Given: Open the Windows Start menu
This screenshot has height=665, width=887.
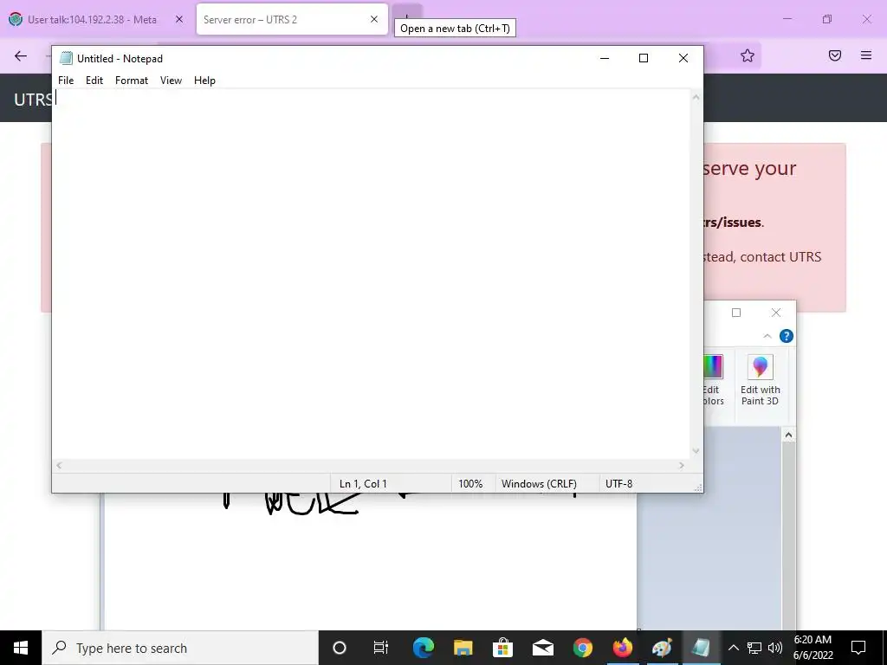Looking at the screenshot, I should [21, 648].
